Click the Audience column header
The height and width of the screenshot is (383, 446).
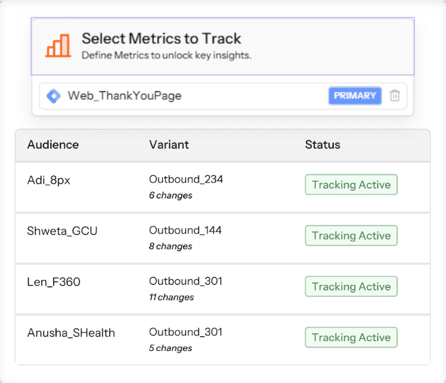click(53, 145)
